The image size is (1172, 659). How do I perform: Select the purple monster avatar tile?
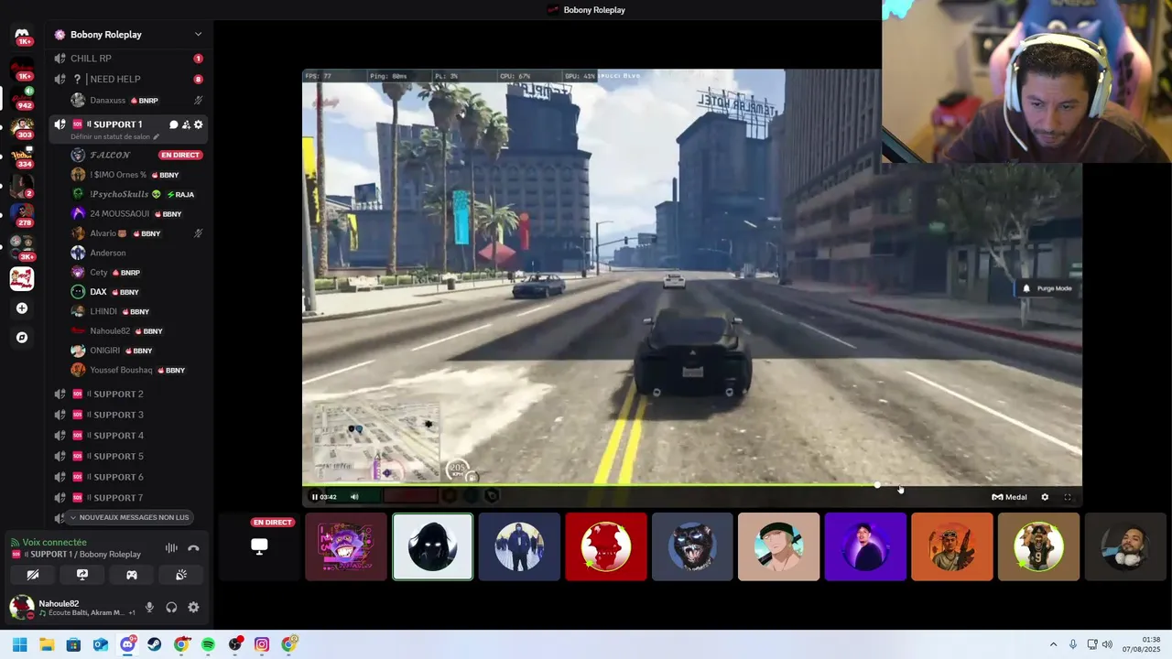346,546
